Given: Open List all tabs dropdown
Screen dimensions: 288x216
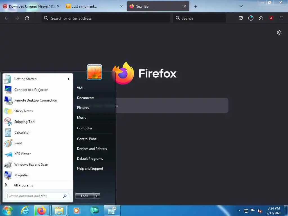Looking at the screenshot, I should [241, 6].
